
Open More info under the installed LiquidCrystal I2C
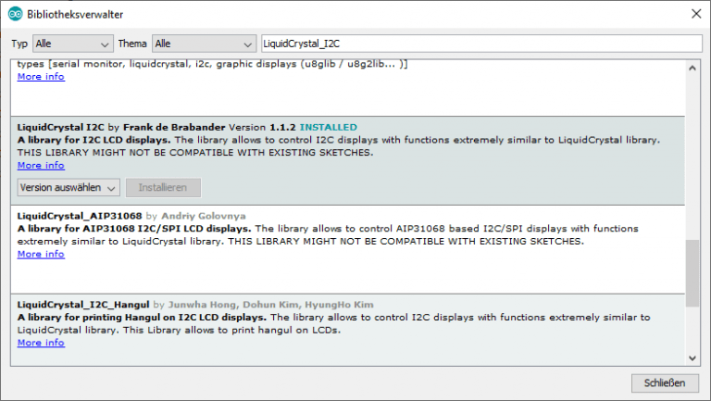click(x=41, y=165)
